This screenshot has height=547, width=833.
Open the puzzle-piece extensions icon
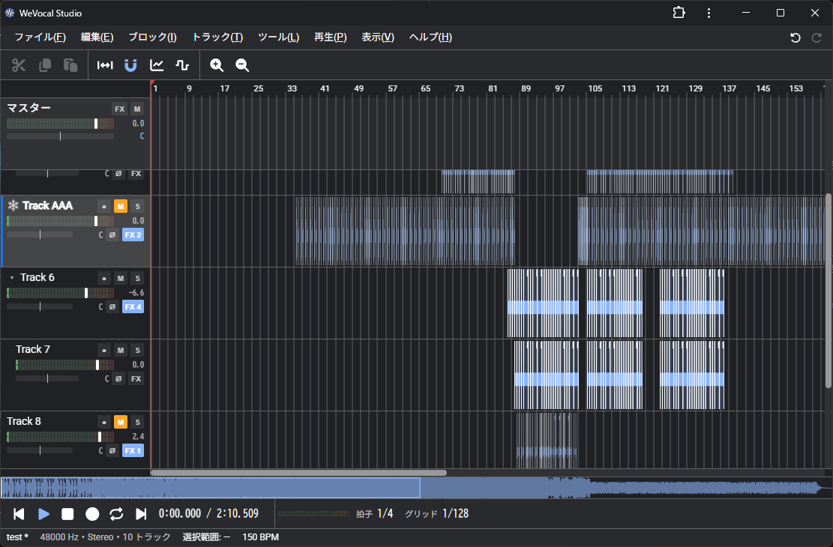679,13
